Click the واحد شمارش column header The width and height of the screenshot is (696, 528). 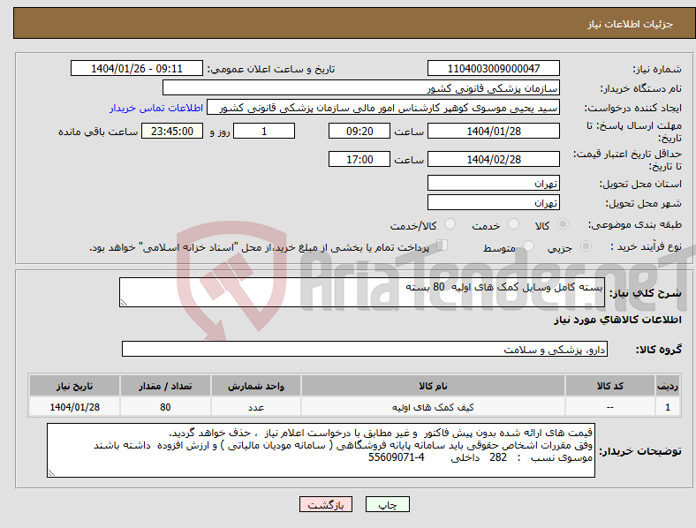256,386
